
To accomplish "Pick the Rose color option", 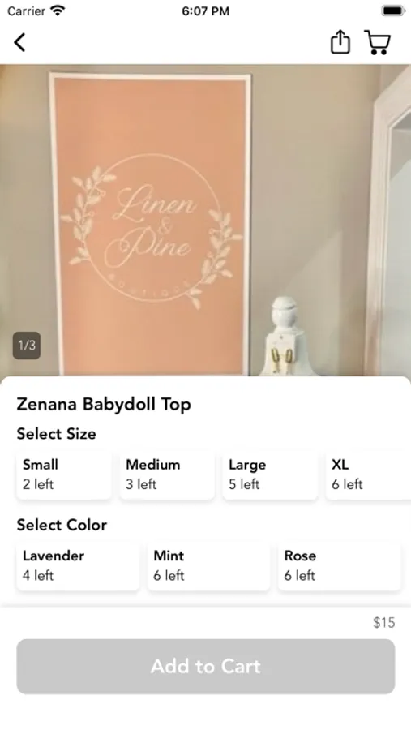I will point(340,566).
